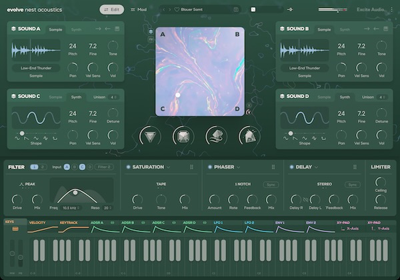Image resolution: width=400 pixels, height=280 pixels.
Task: Click the X axis icon beside the XY pad
Action: click(249, 105)
